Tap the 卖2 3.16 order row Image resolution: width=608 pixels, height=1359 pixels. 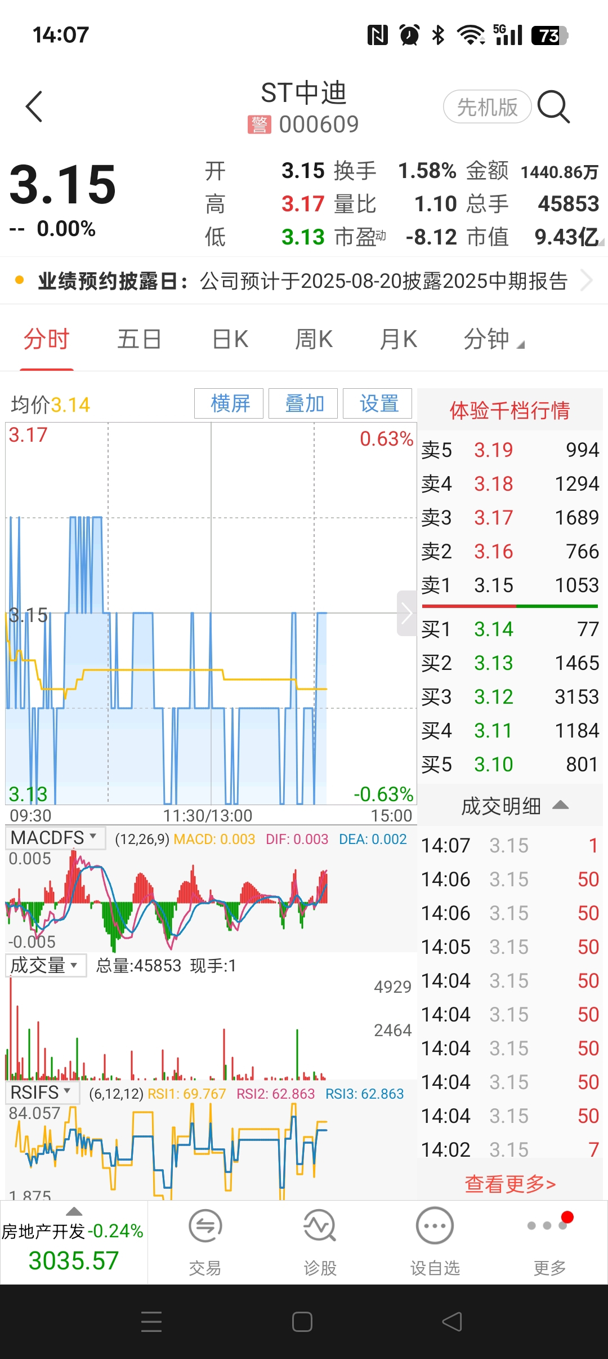pyautogui.click(x=510, y=551)
